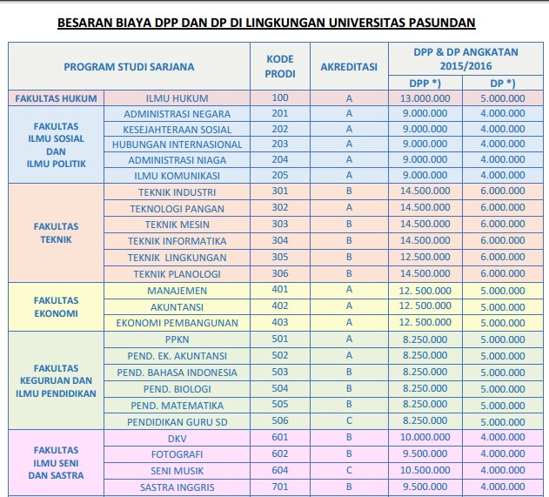Screen dimensions: 549x497
Task: Select the KESEJAHTERAAN SOSIAL program cell
Action: coord(177,130)
